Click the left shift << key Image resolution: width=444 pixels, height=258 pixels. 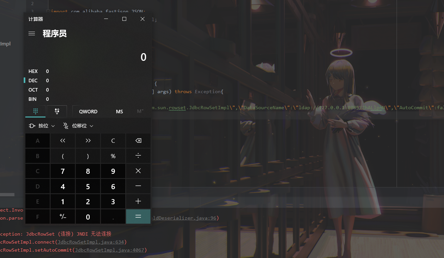click(63, 141)
